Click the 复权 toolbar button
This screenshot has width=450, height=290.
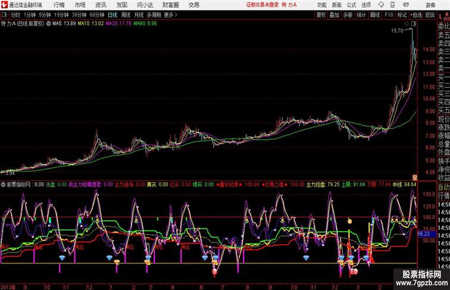point(321,15)
